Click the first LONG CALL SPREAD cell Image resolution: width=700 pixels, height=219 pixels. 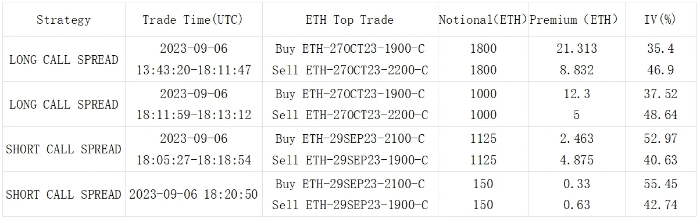(63, 59)
